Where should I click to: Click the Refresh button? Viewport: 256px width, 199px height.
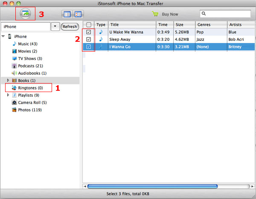pyautogui.click(x=70, y=26)
